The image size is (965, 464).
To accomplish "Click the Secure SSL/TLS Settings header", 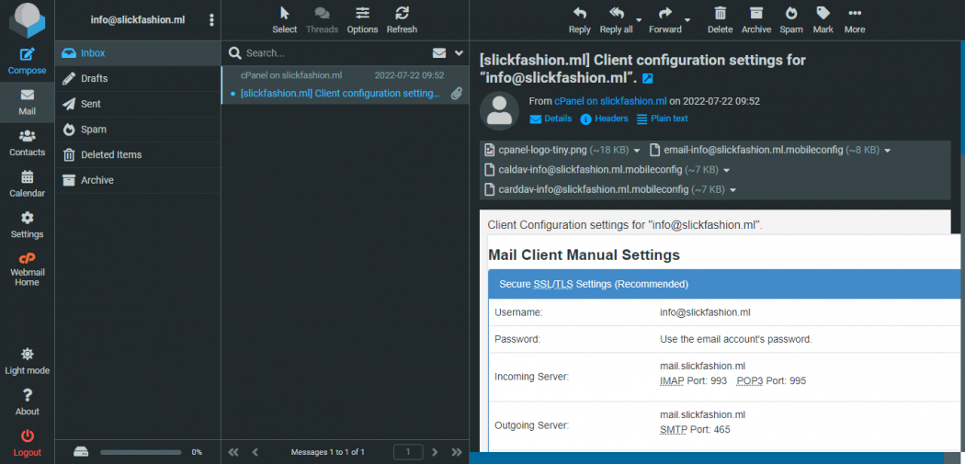I will pyautogui.click(x=726, y=284).
